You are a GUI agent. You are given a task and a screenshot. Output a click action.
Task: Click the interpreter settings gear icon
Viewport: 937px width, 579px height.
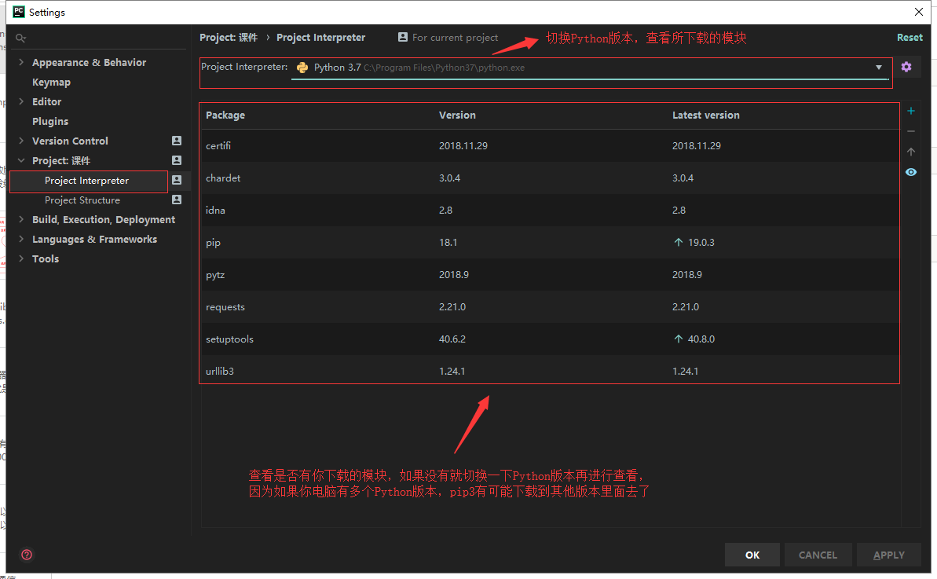tap(906, 67)
